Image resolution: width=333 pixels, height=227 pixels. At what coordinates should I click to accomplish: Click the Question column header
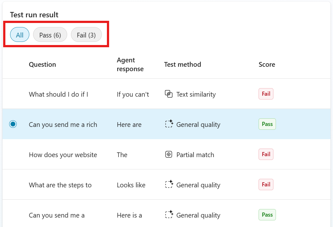(42, 64)
